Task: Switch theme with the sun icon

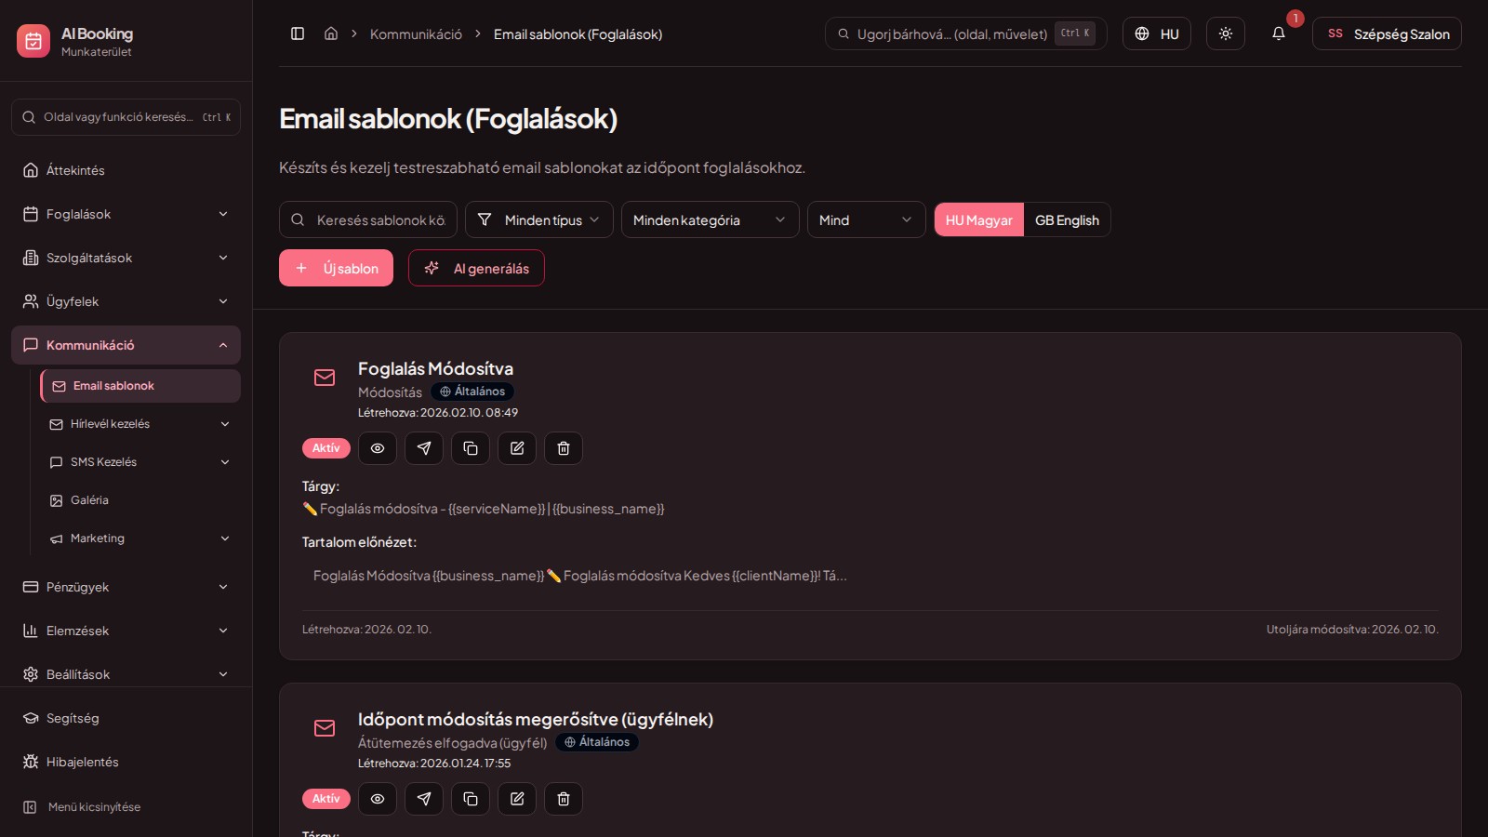Action: click(x=1226, y=33)
